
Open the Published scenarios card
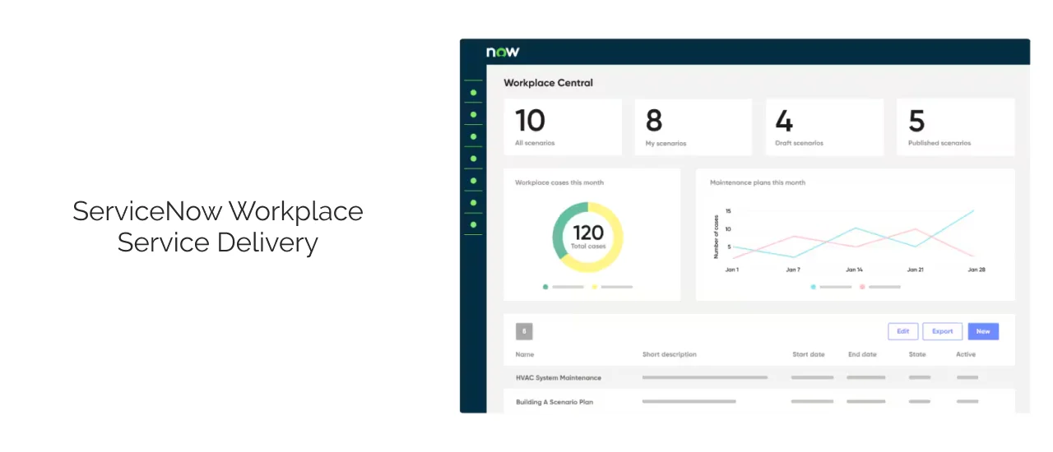click(x=955, y=127)
